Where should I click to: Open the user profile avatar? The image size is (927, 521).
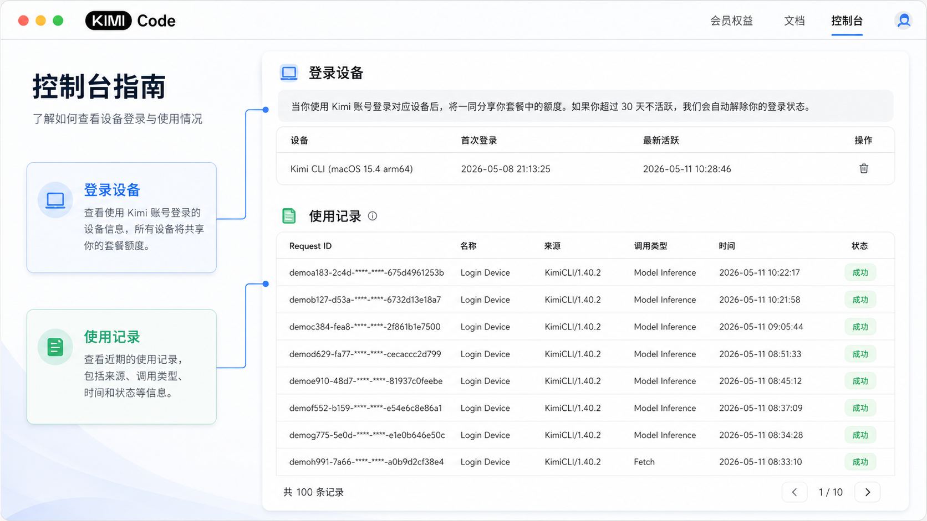[x=904, y=20]
